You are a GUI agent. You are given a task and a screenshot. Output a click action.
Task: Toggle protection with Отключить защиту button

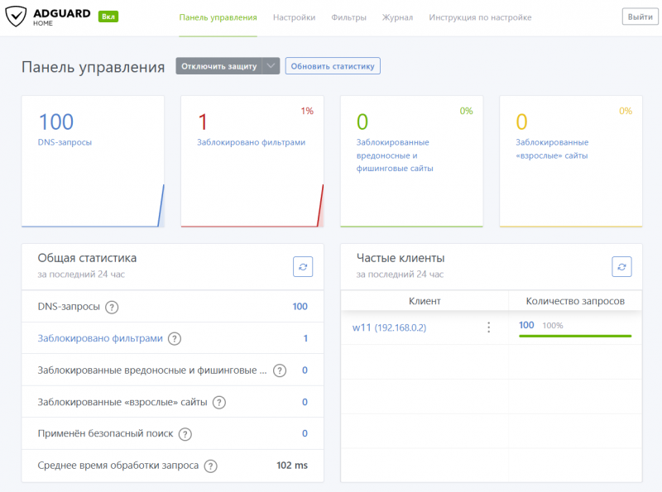coord(218,66)
